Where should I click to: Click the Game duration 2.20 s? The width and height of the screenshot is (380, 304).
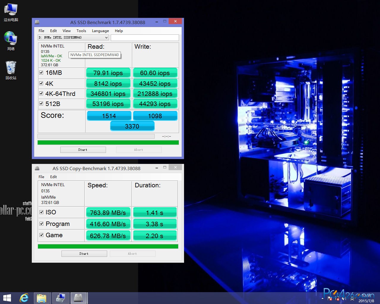point(155,236)
